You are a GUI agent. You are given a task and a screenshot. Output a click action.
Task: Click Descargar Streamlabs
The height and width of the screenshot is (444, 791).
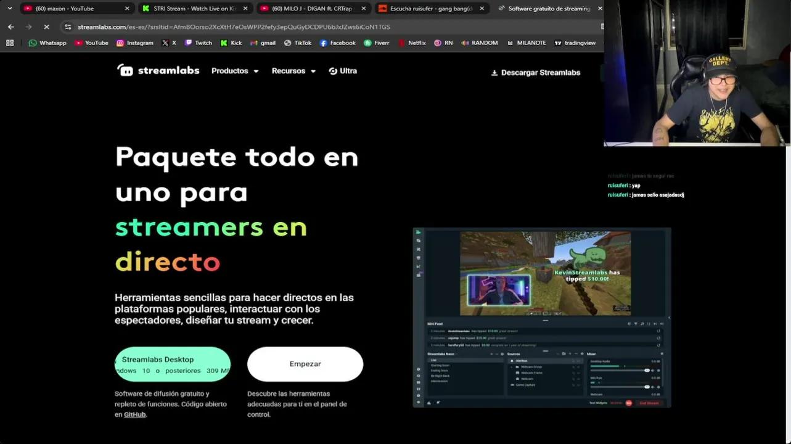pyautogui.click(x=536, y=73)
